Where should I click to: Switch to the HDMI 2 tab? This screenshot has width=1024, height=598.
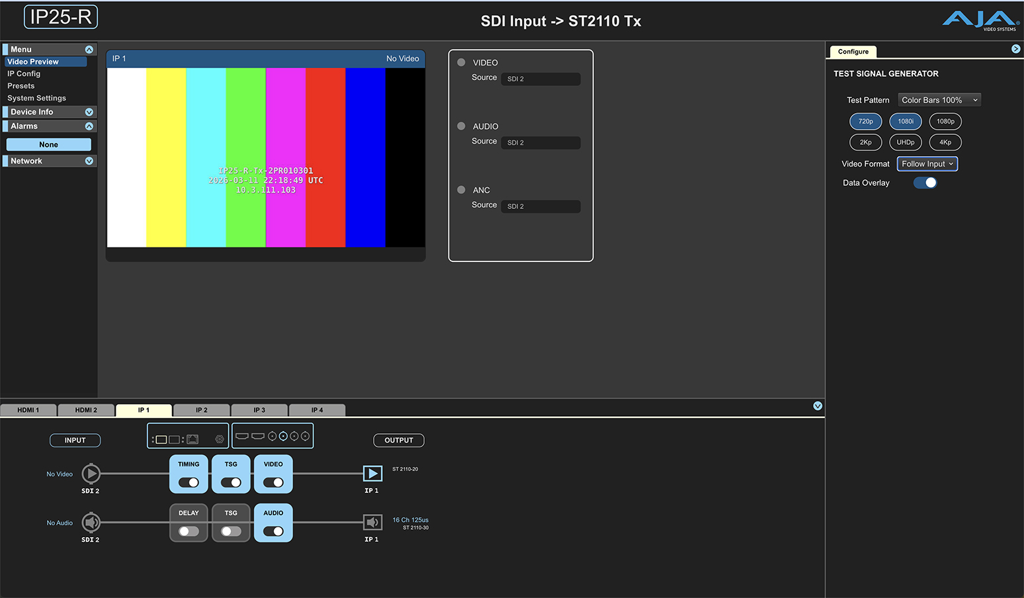pyautogui.click(x=86, y=410)
